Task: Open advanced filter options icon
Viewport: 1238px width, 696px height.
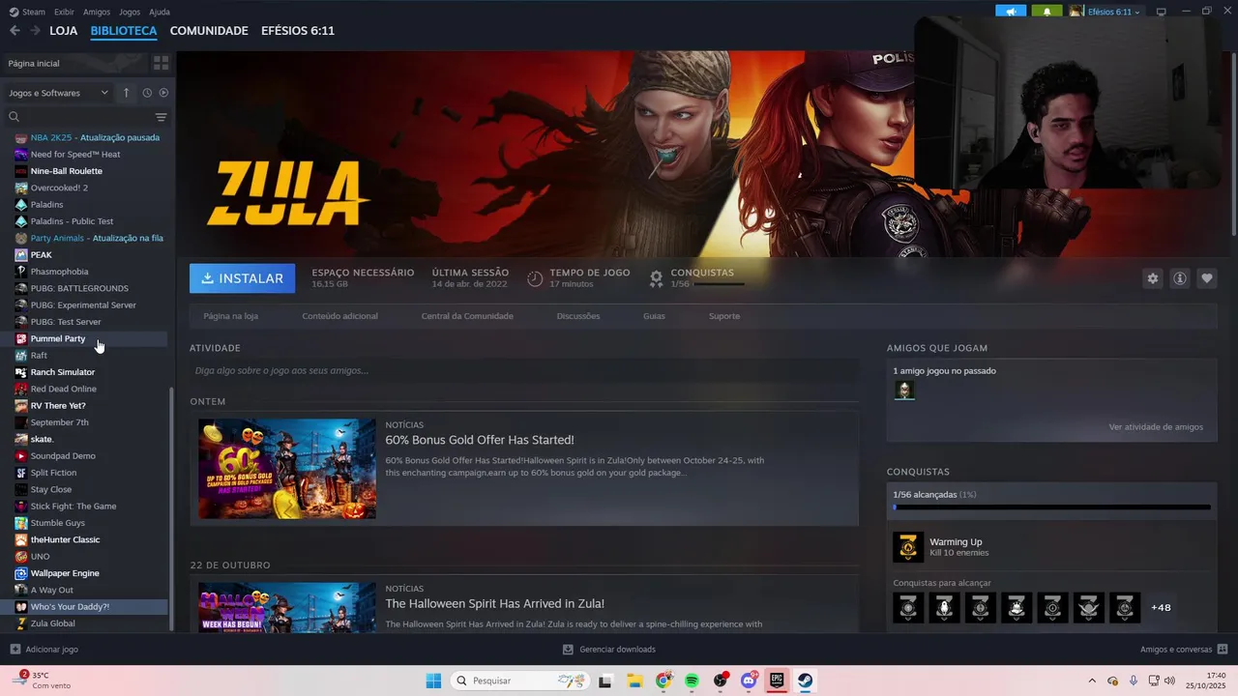Action: pos(162,117)
